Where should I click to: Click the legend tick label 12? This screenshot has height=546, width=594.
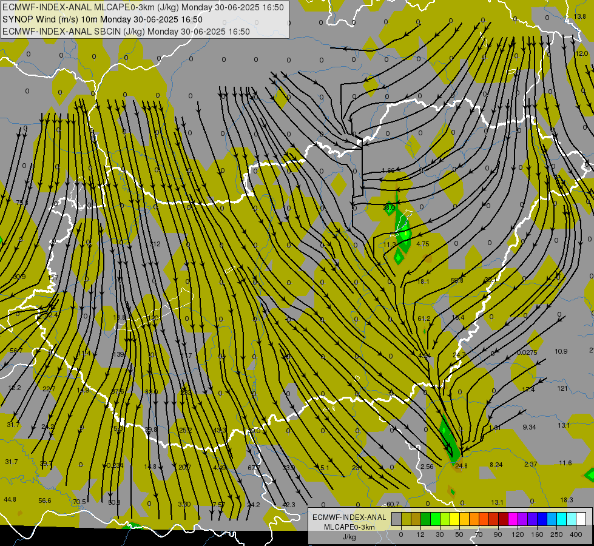[420, 534]
